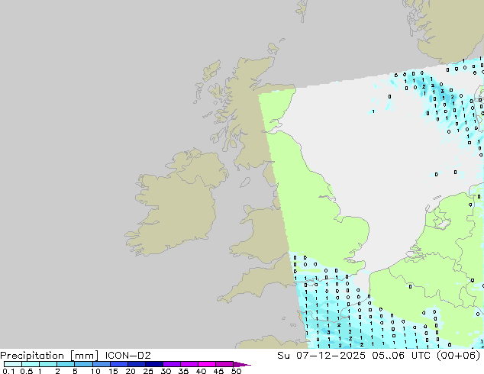Click the legend value label '10'

pyautogui.click(x=95, y=371)
